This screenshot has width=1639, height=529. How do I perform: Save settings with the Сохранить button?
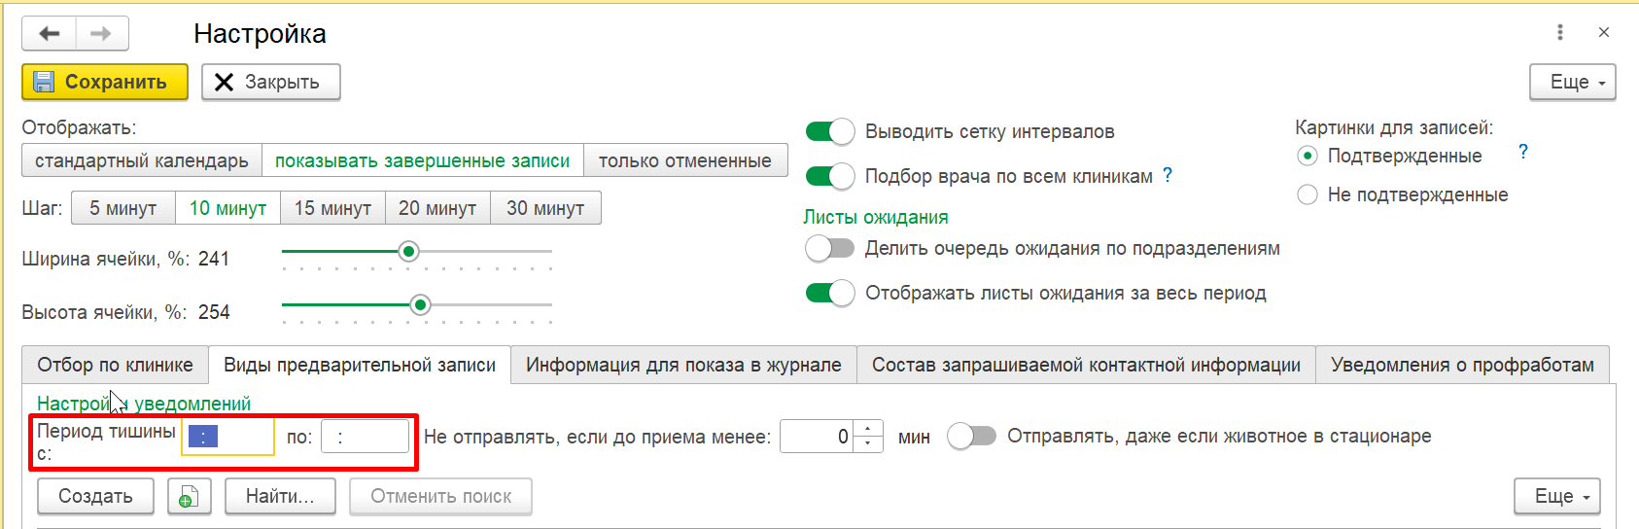(104, 83)
